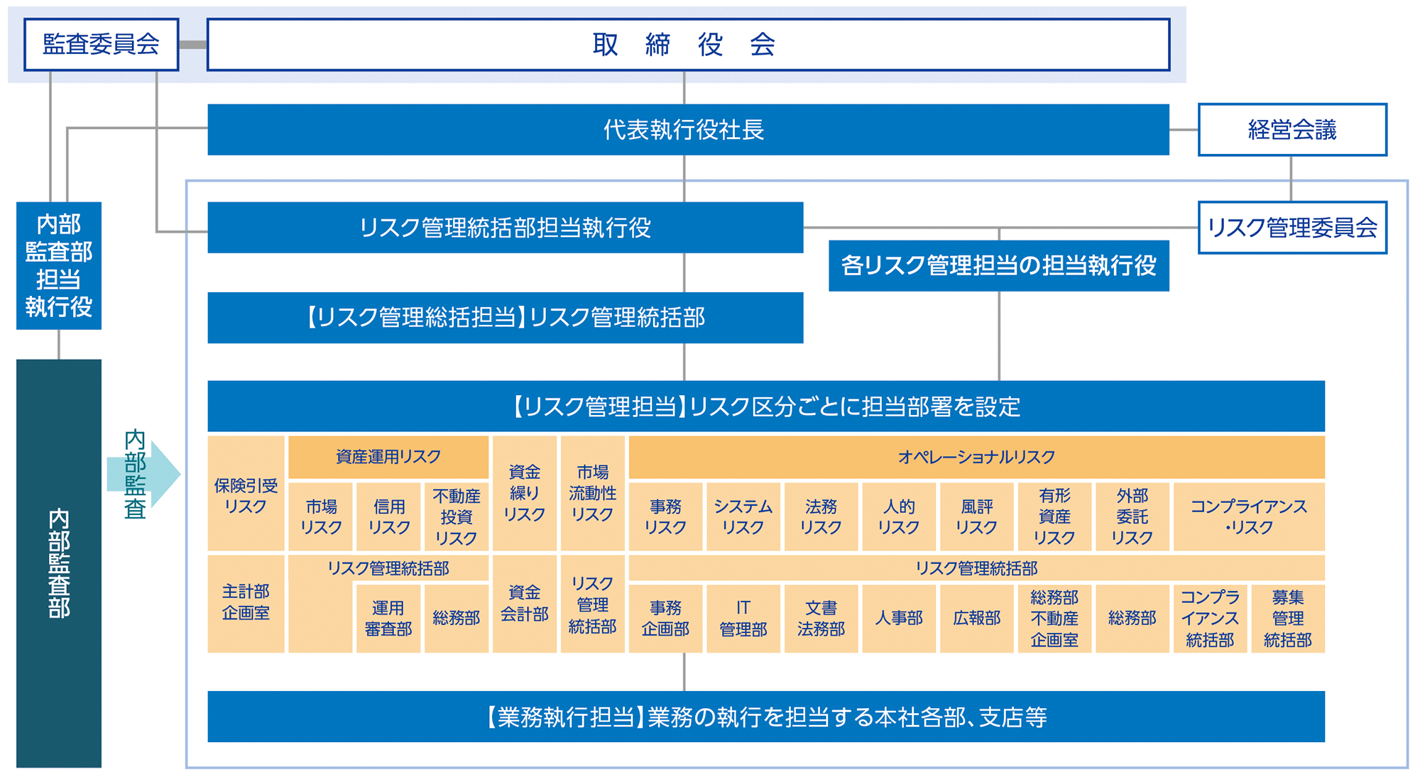Select the dark 内部監査部 column
The width and height of the screenshot is (1420, 774).
click(x=59, y=563)
